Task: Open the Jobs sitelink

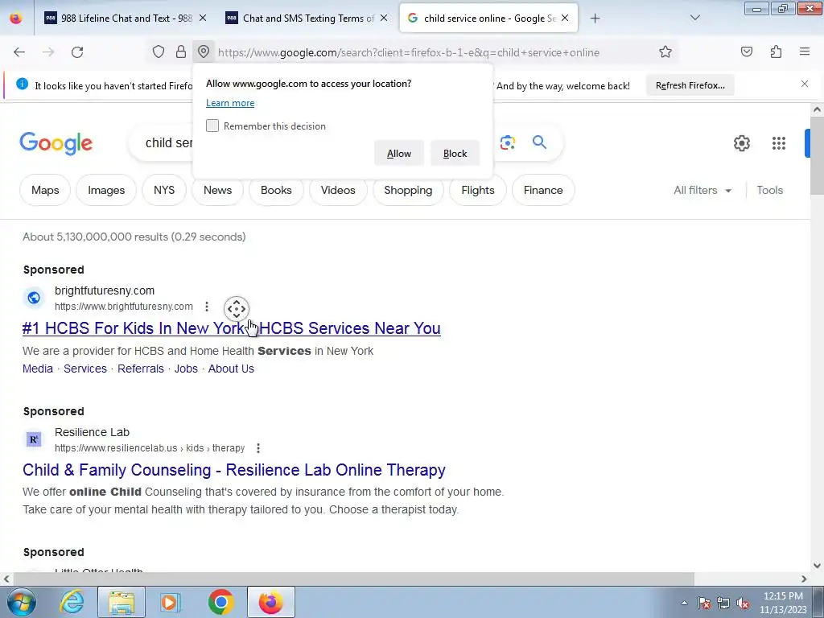Action: click(x=186, y=369)
